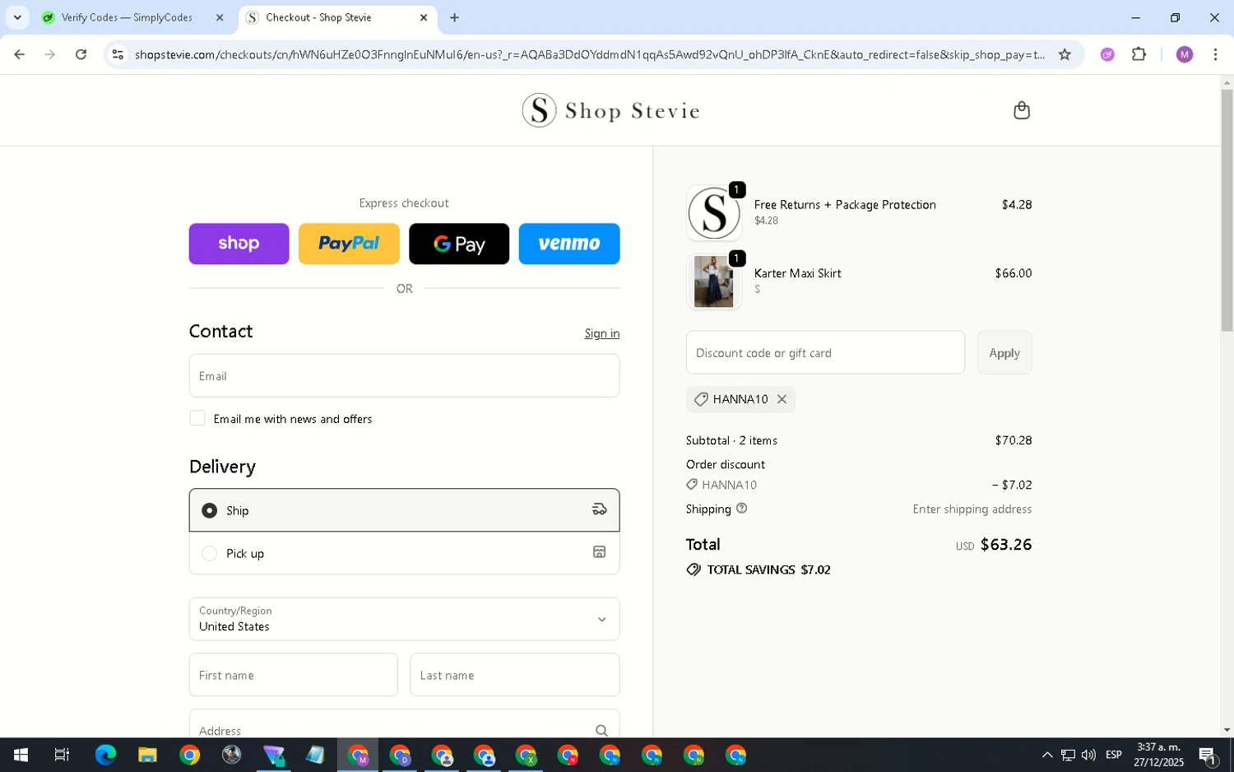Show hidden system tray icons

click(1046, 755)
